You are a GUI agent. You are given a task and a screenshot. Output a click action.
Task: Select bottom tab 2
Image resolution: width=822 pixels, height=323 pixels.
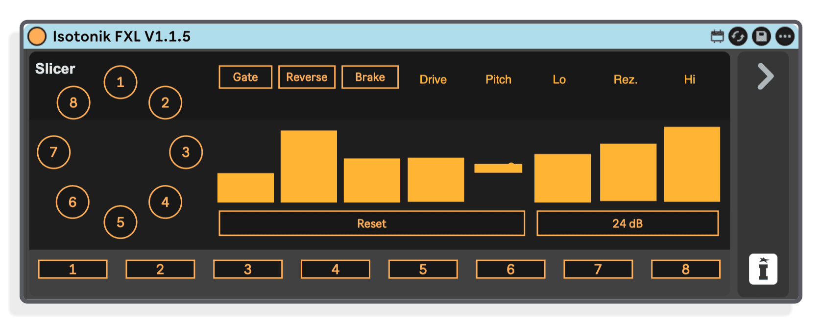pos(160,269)
